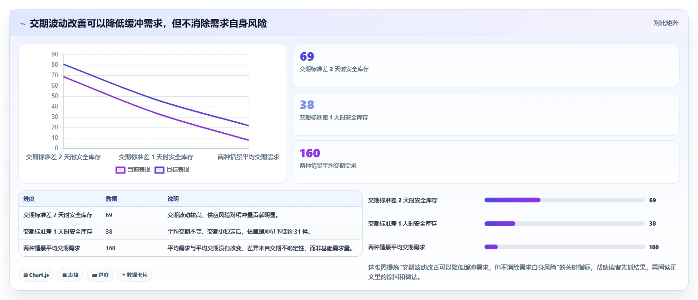The width and height of the screenshot is (698, 300).
Task: Click the 进度 tag
Action: pos(100,275)
